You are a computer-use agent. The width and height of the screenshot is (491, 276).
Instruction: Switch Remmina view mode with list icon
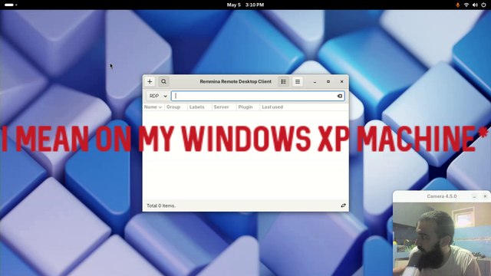click(283, 82)
